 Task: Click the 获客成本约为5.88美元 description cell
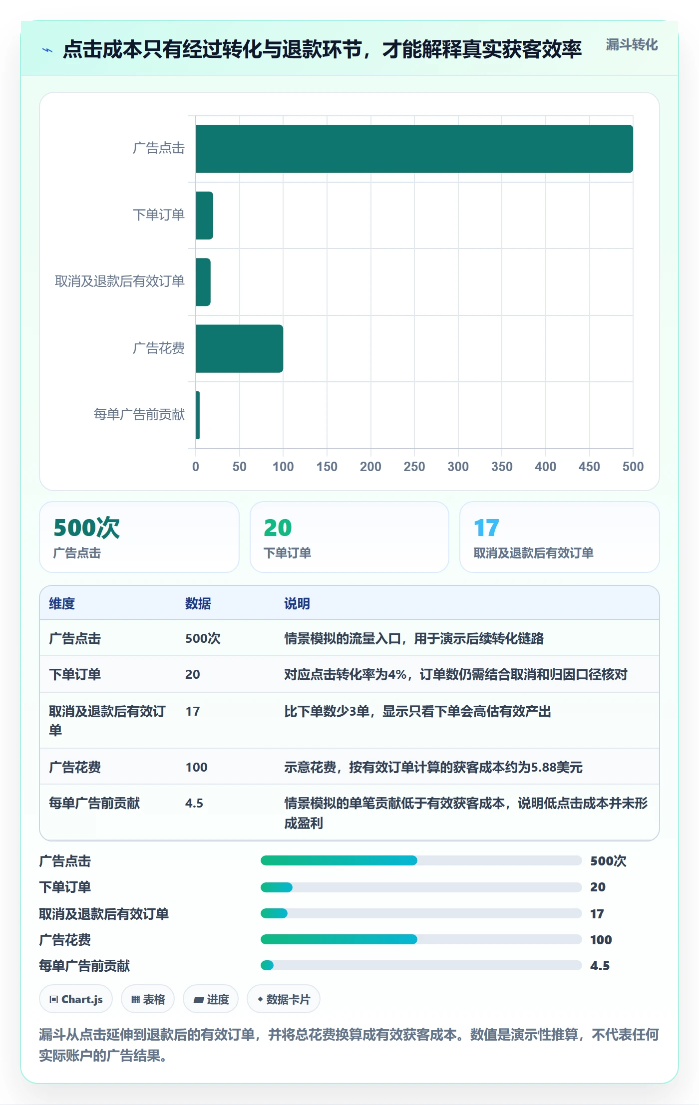click(433, 767)
